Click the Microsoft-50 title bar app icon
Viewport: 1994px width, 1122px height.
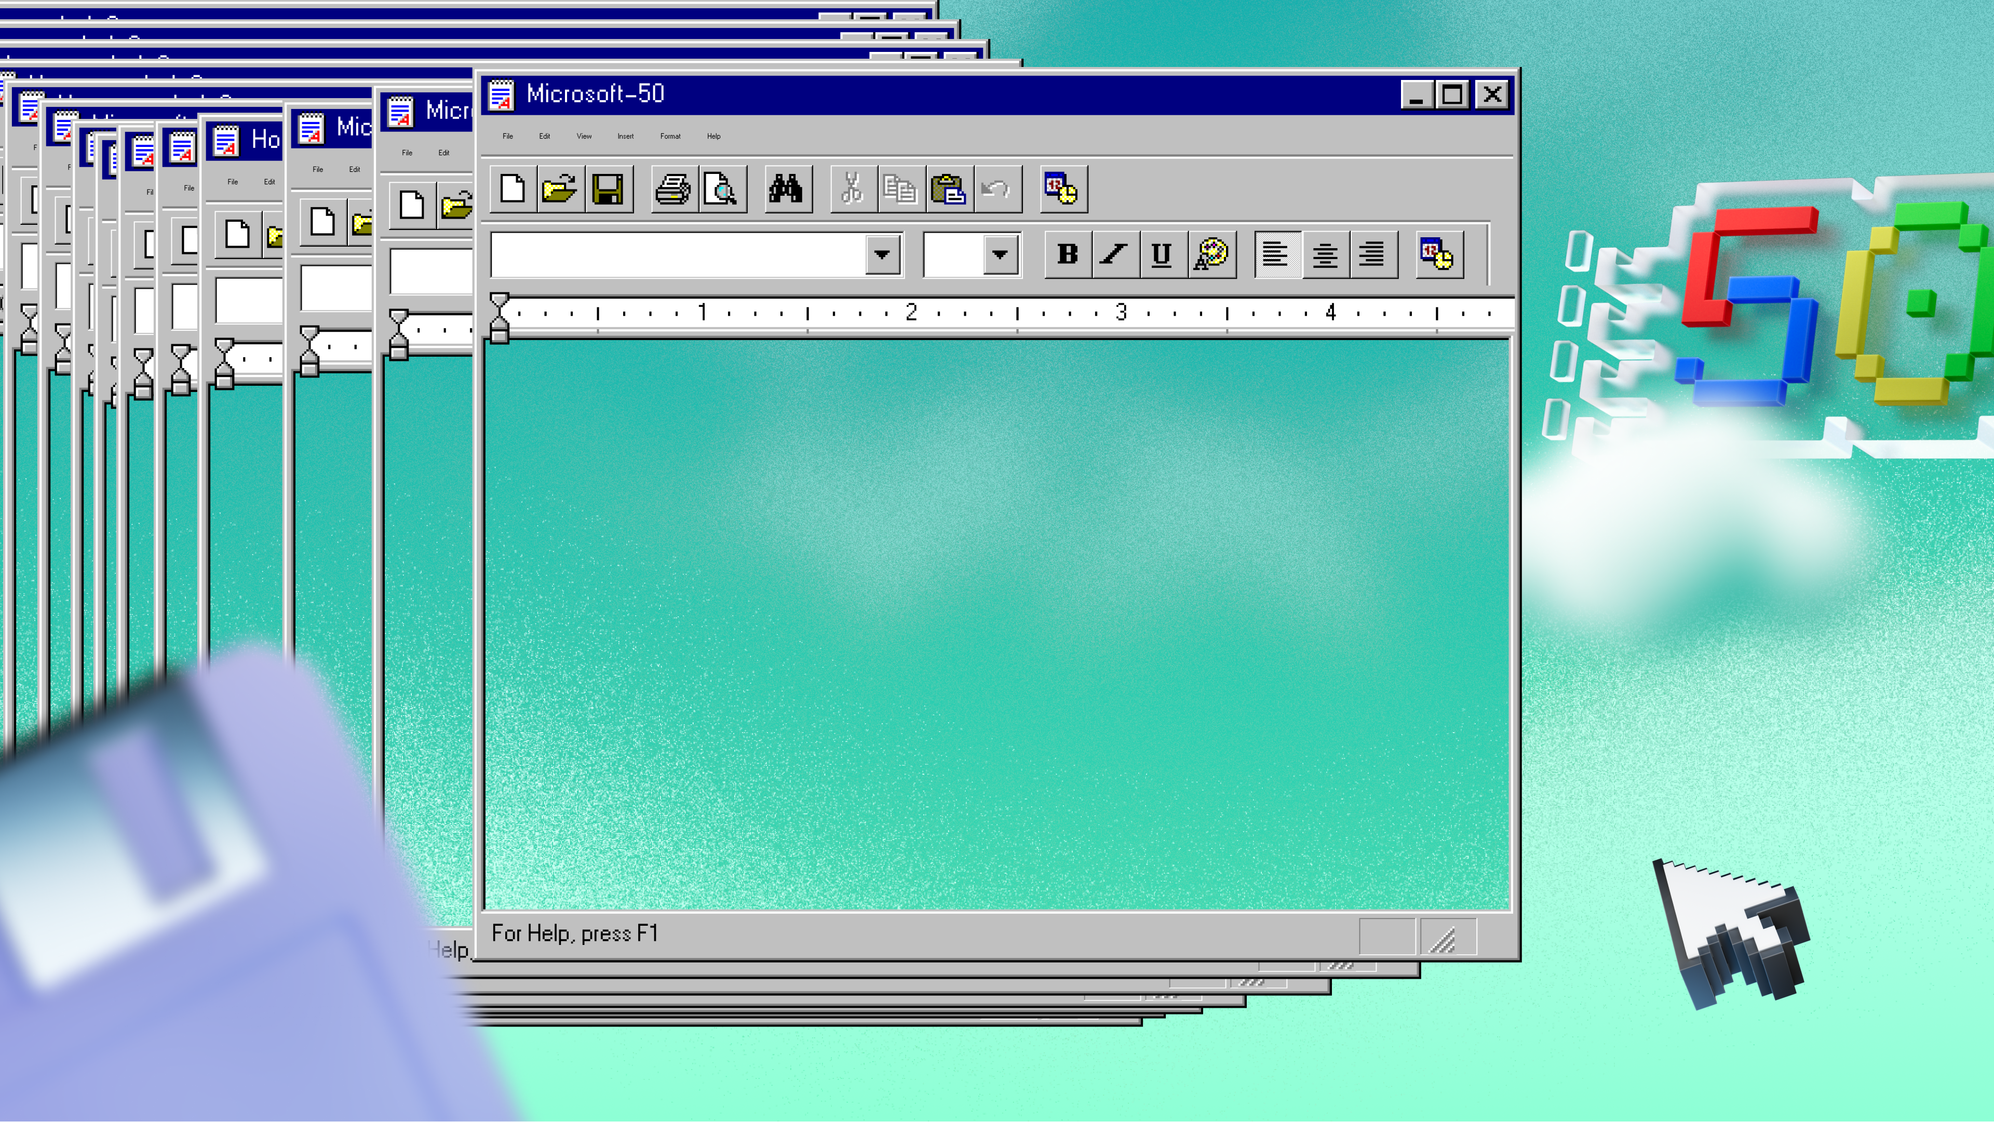tap(502, 95)
